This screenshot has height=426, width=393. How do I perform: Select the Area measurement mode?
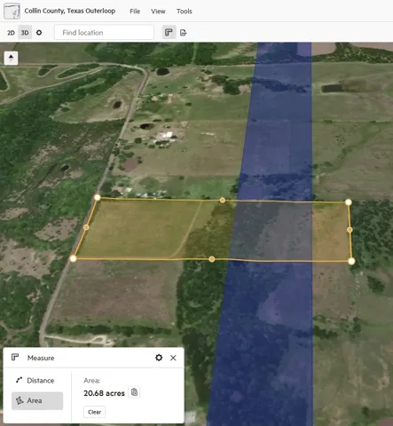(x=37, y=400)
